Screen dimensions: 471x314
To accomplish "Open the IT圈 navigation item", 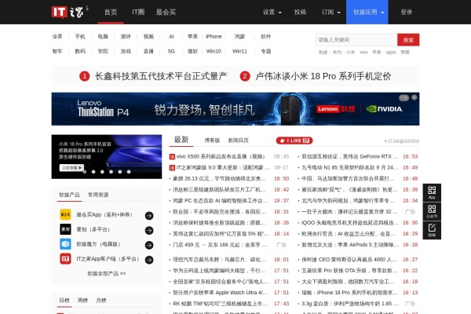I will pos(138,12).
